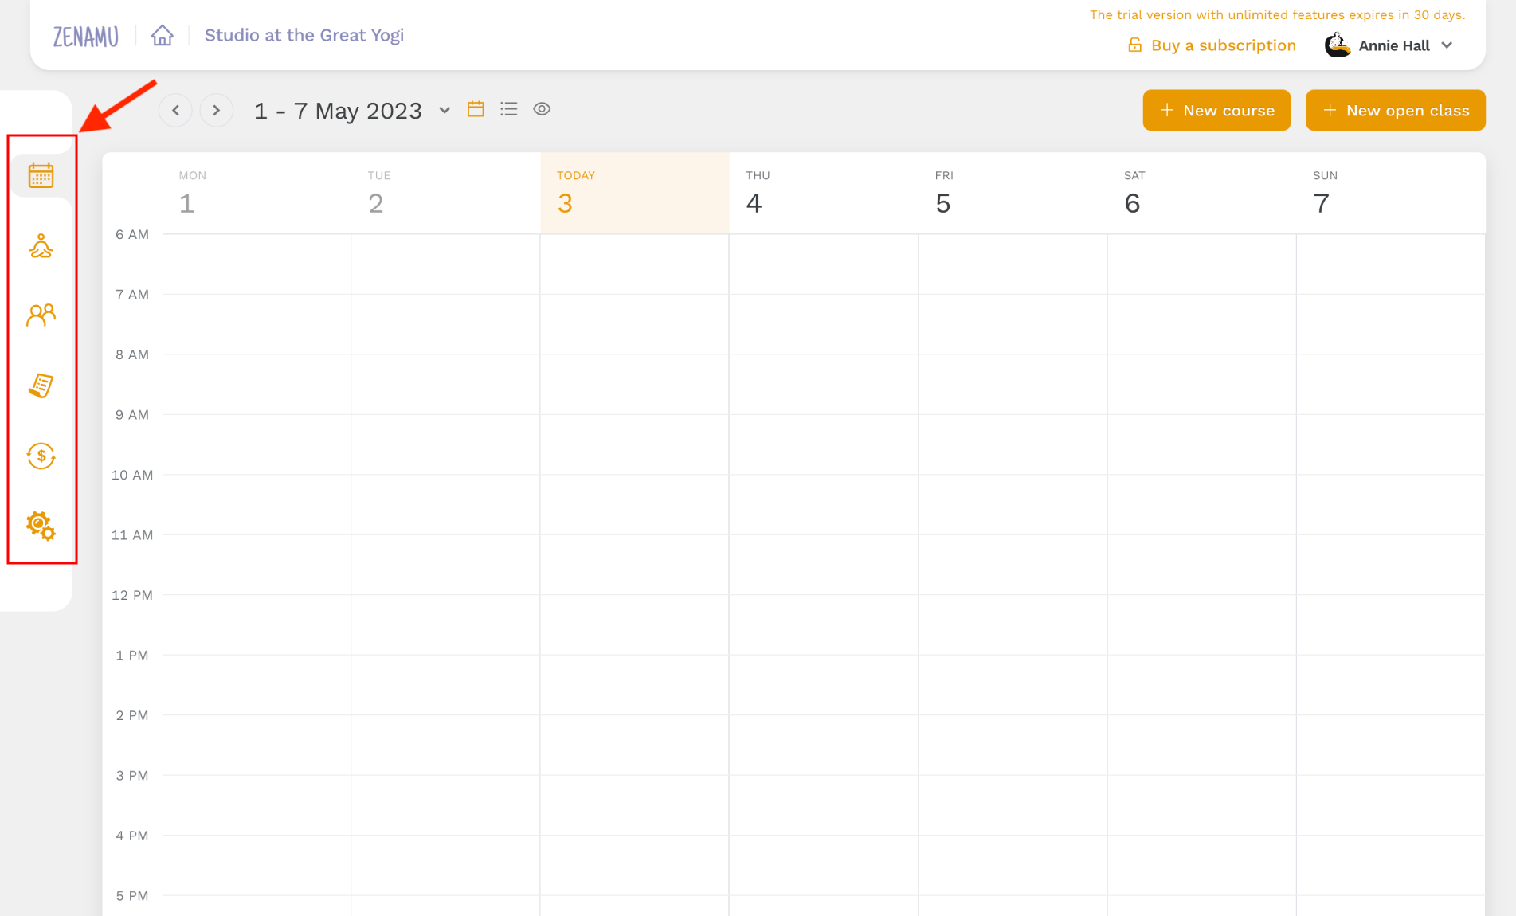Select Saturday 6 column header
1516x916 pixels.
tap(1201, 194)
